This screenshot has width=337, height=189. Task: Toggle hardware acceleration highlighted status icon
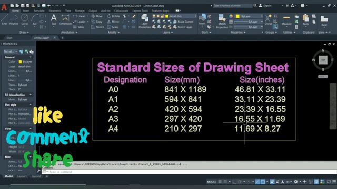[x=316, y=182]
